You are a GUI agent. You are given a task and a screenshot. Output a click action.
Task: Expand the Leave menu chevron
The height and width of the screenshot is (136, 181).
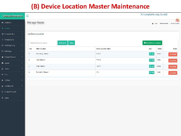22,69
